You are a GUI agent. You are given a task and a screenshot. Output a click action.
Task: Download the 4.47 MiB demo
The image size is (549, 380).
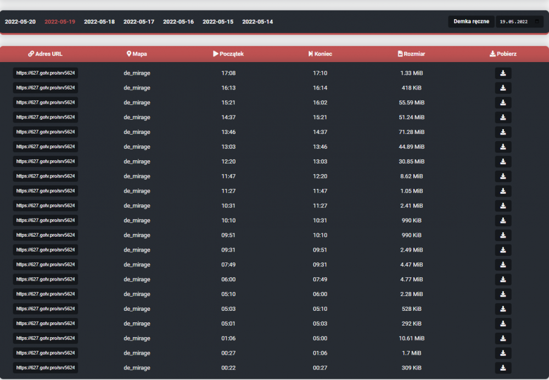pos(503,265)
